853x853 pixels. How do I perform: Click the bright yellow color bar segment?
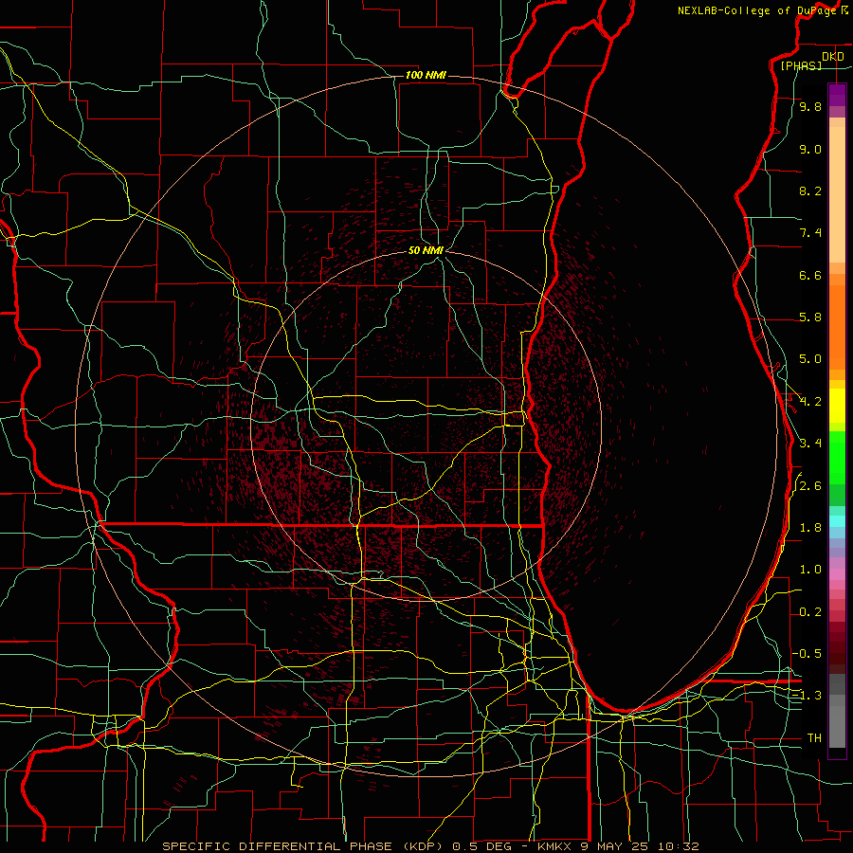(837, 406)
